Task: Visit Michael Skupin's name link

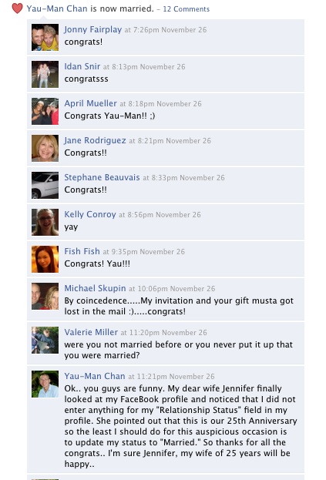Action: point(95,288)
